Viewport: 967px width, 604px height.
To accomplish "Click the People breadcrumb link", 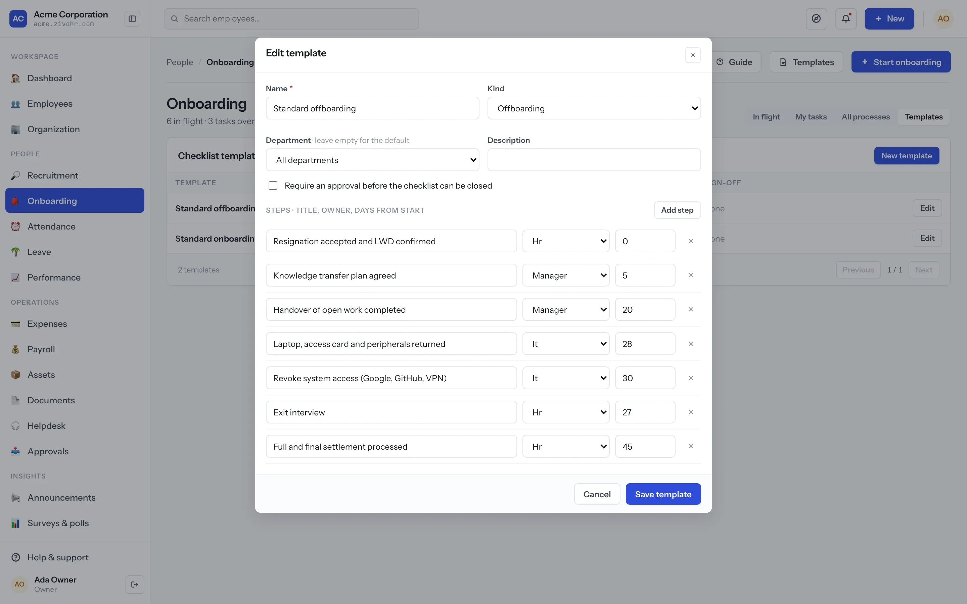I will click(179, 62).
